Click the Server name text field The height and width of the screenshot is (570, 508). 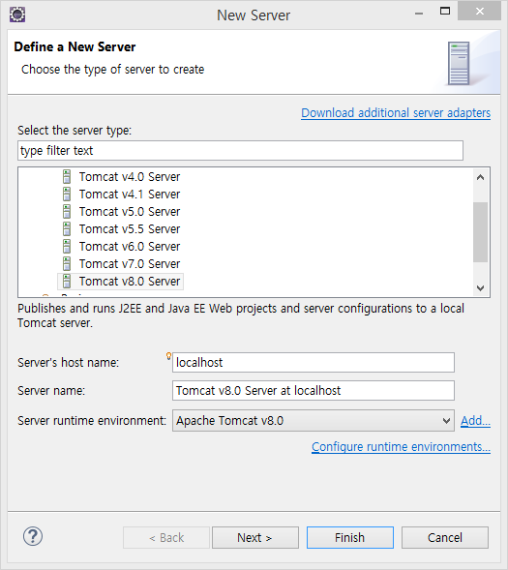tap(314, 390)
